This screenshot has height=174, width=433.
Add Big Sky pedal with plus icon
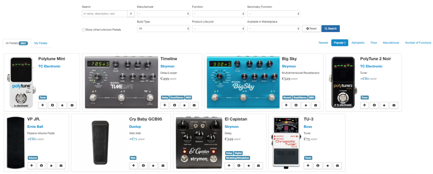(286, 105)
